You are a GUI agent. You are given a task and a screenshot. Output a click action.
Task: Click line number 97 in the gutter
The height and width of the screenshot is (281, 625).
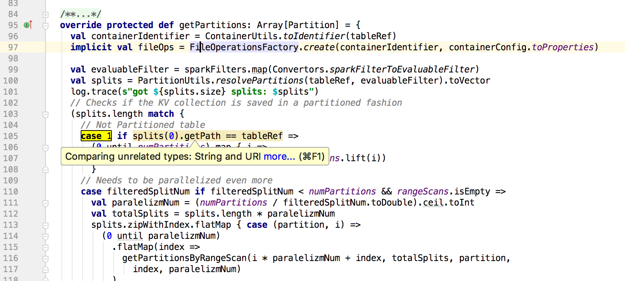tap(13, 47)
